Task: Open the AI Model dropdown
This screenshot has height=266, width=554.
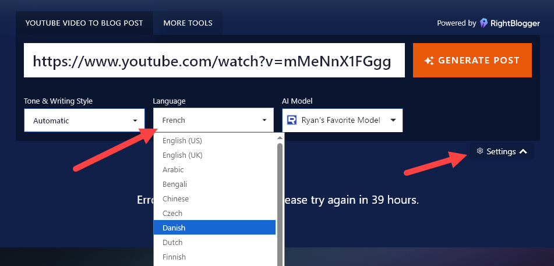Action: pyautogui.click(x=343, y=120)
